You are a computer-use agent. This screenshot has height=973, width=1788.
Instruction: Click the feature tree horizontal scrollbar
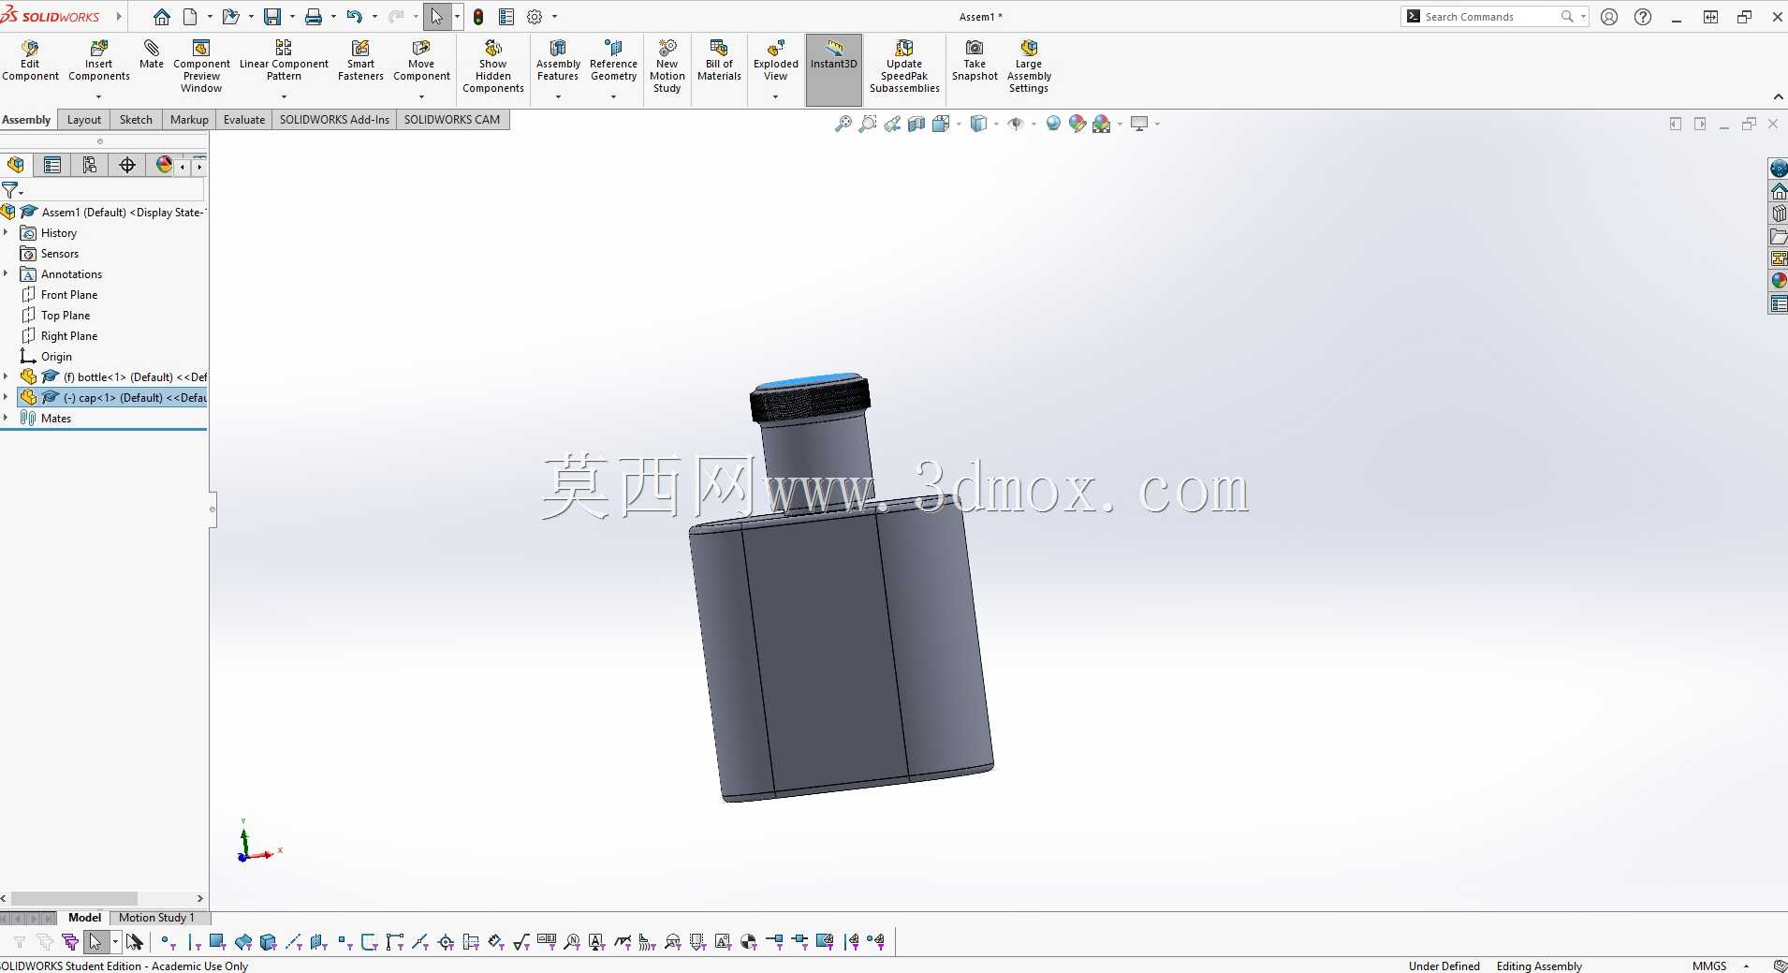(x=75, y=898)
